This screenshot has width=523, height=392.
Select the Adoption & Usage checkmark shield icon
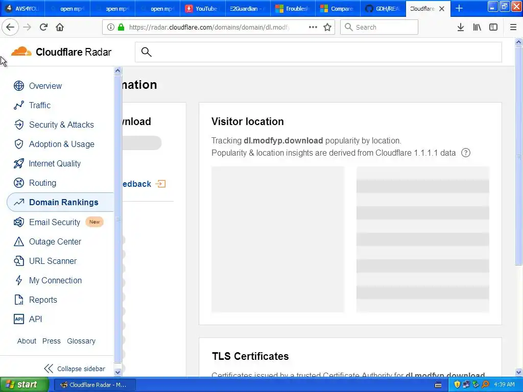pos(19,144)
